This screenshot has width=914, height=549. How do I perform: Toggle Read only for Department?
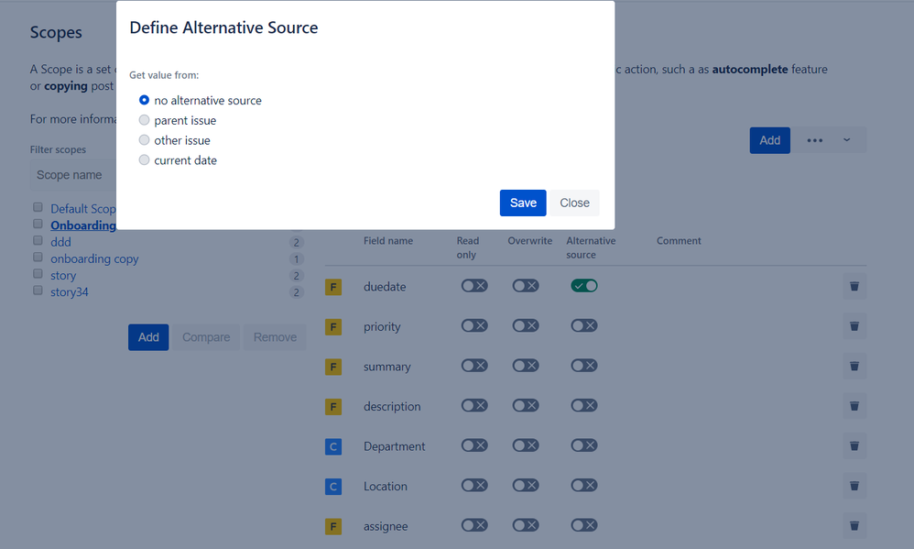[x=474, y=445]
